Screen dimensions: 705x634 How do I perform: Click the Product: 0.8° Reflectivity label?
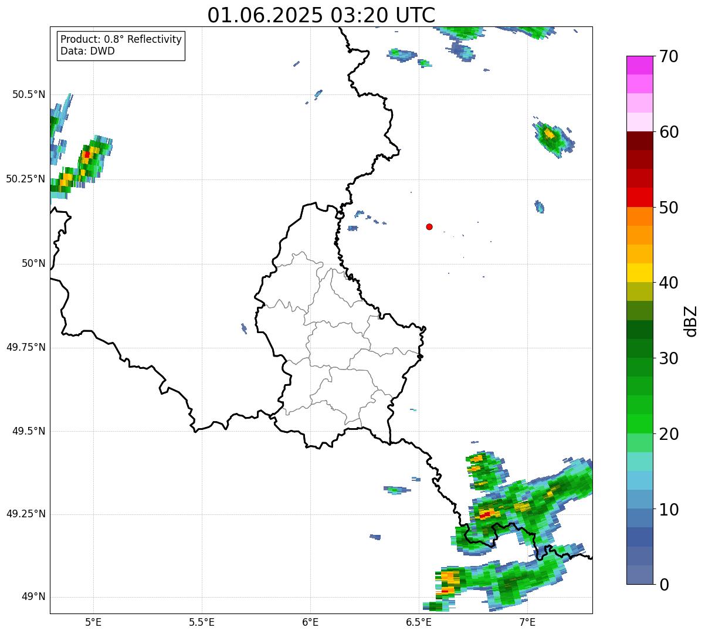point(121,39)
